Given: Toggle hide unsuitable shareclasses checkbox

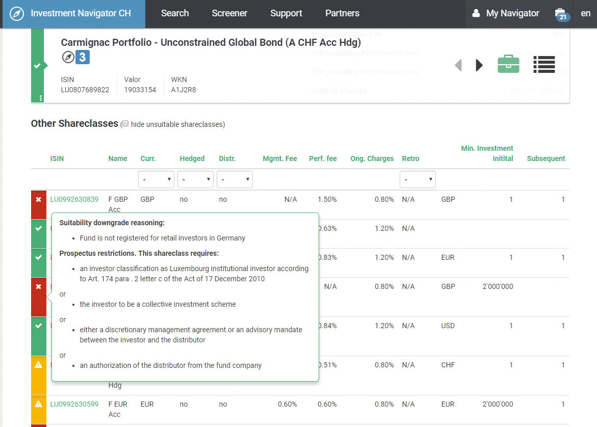Looking at the screenshot, I should (x=125, y=124).
